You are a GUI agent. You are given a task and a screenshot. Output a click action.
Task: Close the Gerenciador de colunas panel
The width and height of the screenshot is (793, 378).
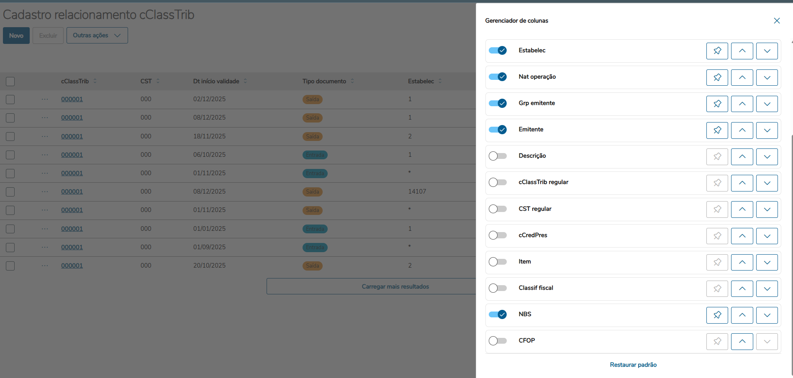pyautogui.click(x=777, y=20)
